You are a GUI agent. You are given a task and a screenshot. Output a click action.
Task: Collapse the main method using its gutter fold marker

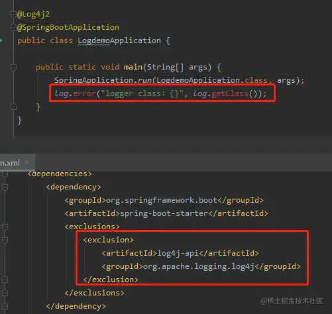pyautogui.click(x=13, y=67)
